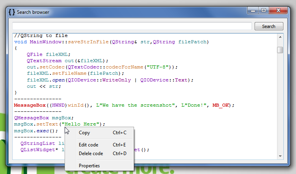
Task: Click the curly braces app icon
Action: tap(12, 12)
